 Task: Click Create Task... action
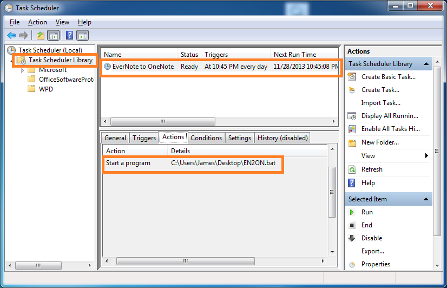tap(380, 90)
